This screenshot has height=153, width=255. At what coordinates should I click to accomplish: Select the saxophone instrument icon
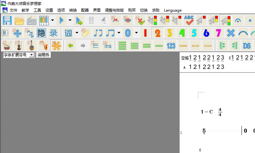tap(43, 45)
